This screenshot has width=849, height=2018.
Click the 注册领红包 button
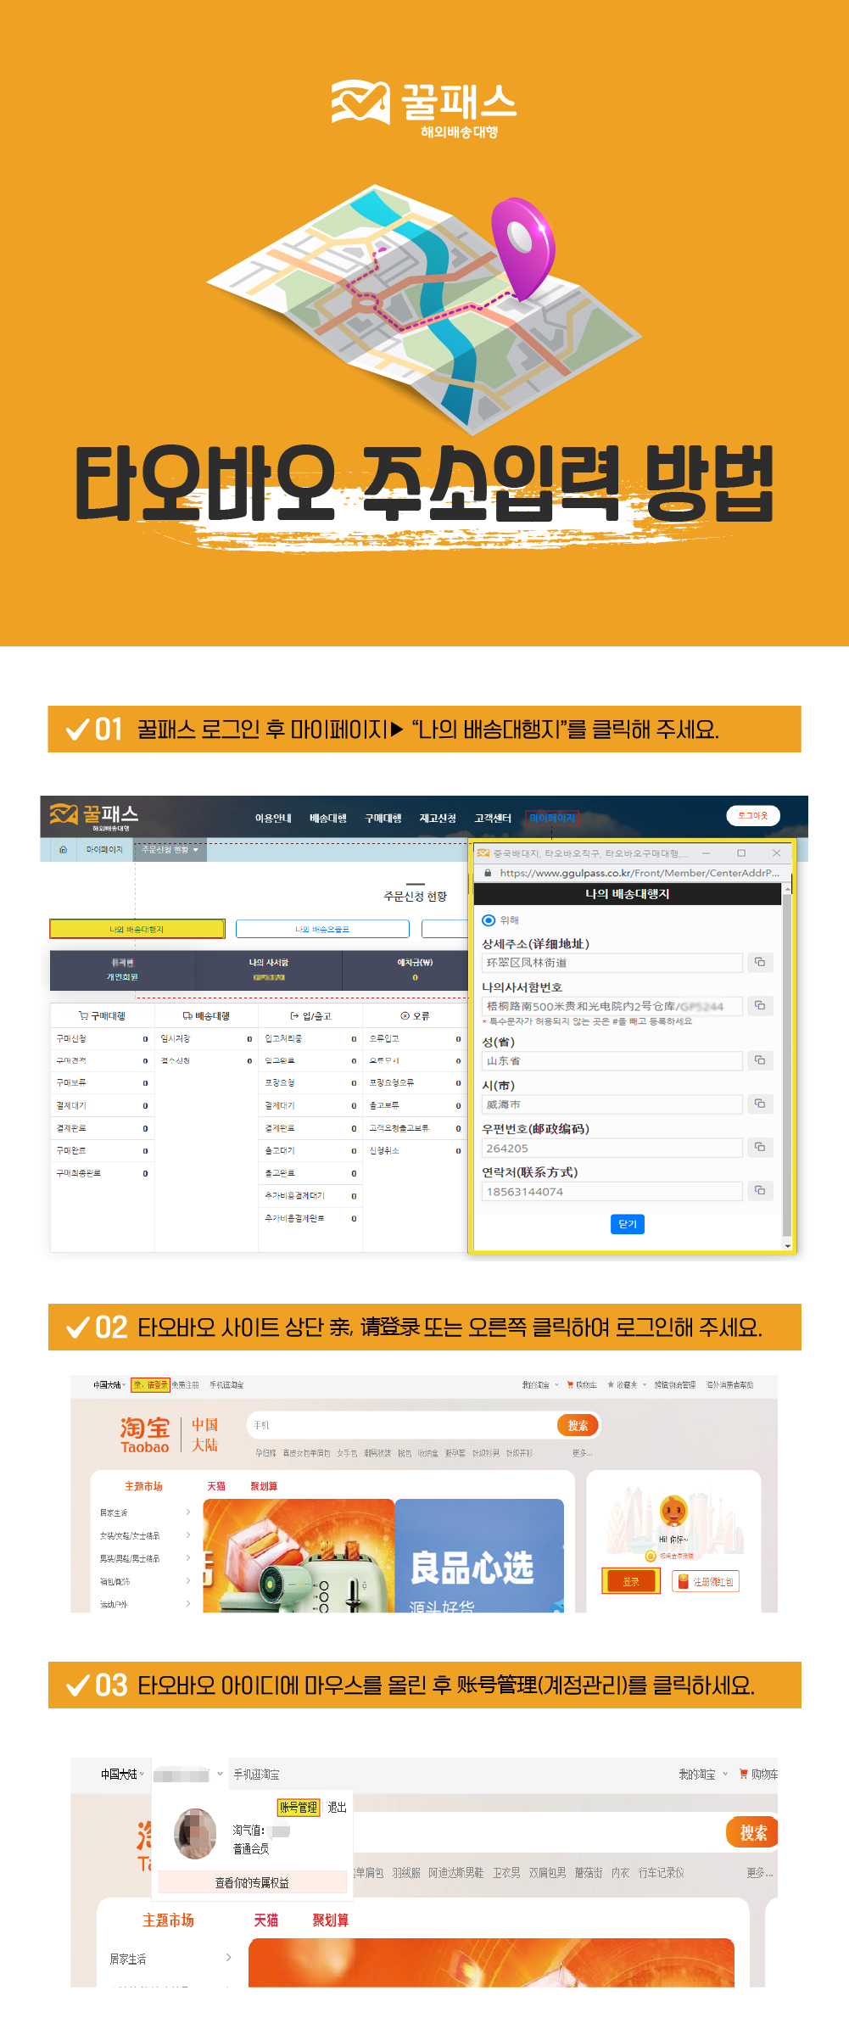706,1581
